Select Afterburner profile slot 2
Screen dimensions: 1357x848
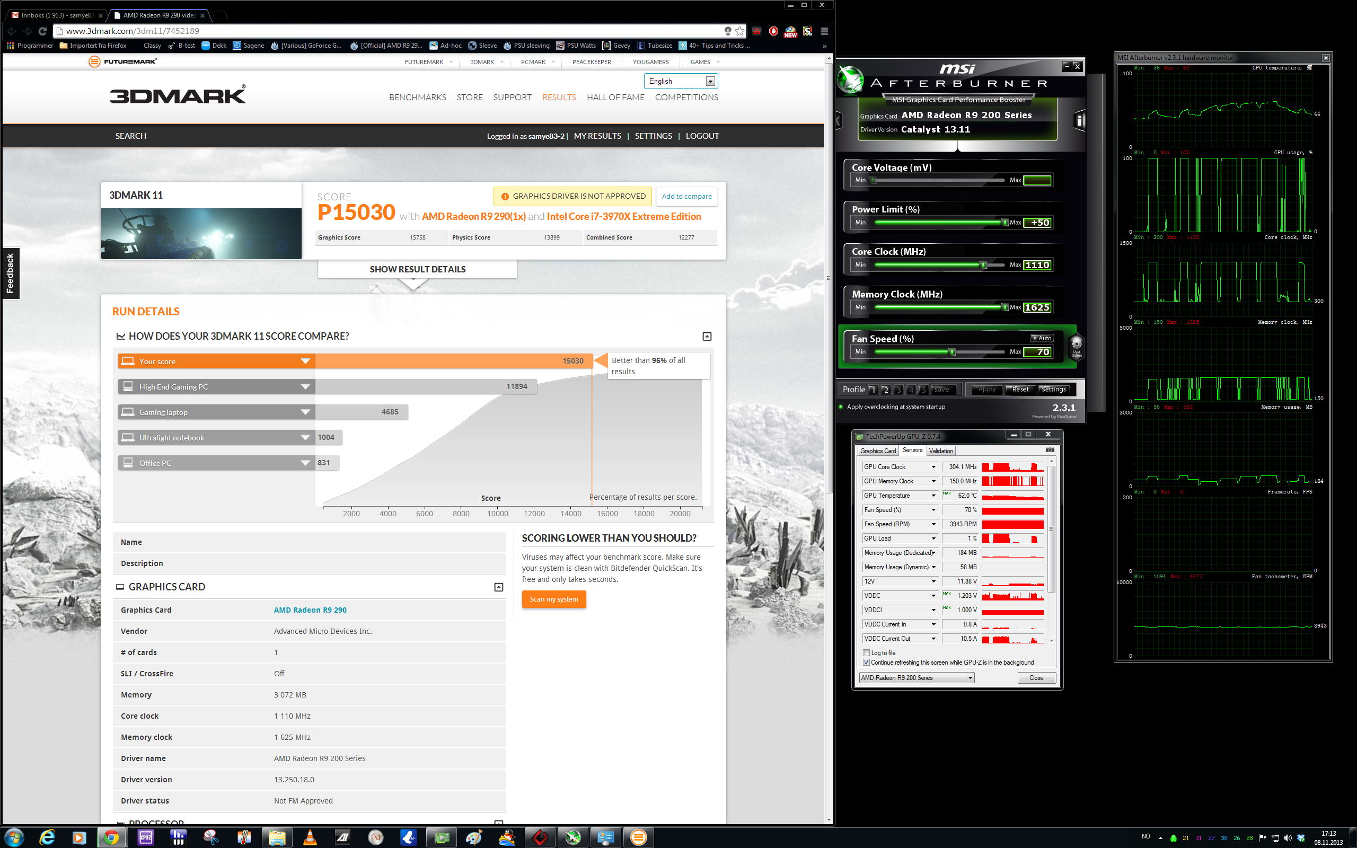point(886,389)
